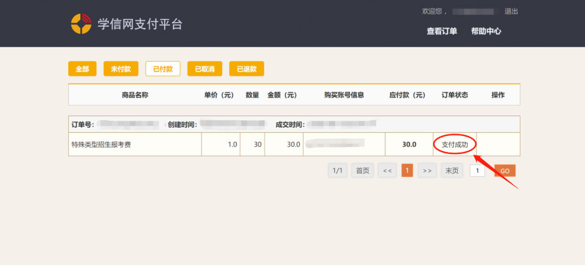Click the 特殊类型招生报考费 item name
This screenshot has height=265, width=585.
click(x=101, y=145)
